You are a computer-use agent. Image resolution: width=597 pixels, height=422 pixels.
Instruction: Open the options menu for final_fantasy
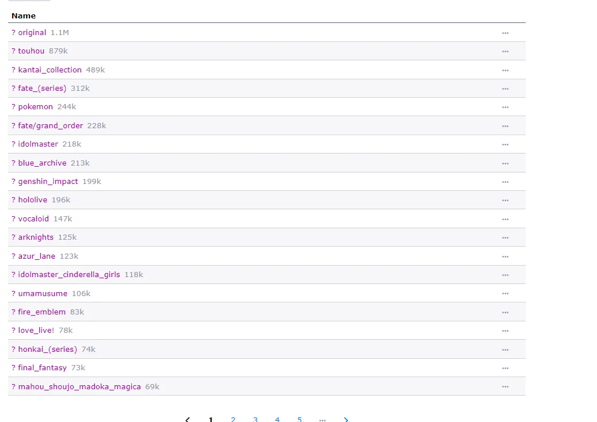(505, 368)
